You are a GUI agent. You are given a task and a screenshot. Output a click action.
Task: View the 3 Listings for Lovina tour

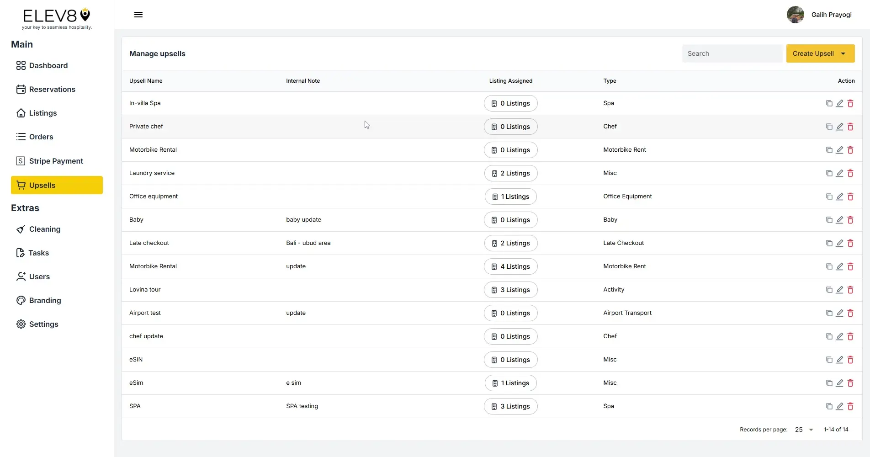pyautogui.click(x=510, y=290)
